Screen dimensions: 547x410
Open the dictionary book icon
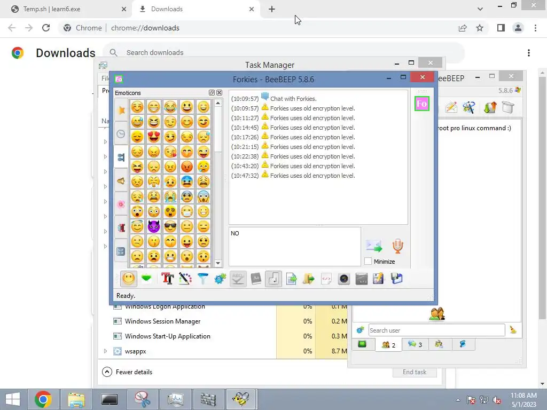click(x=256, y=279)
